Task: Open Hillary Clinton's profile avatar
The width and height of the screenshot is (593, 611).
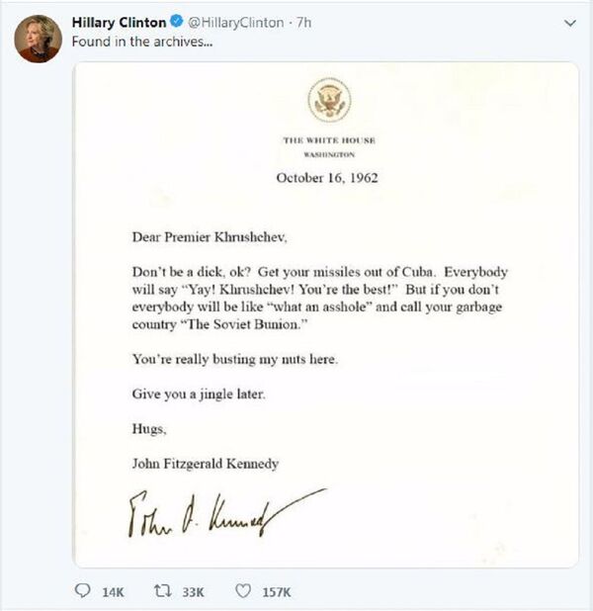Action: click(39, 40)
